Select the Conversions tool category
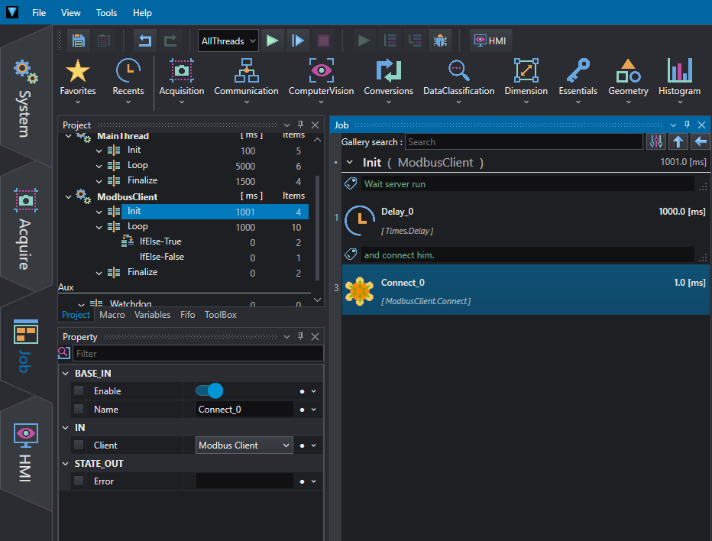This screenshot has height=541, width=712. point(388,81)
